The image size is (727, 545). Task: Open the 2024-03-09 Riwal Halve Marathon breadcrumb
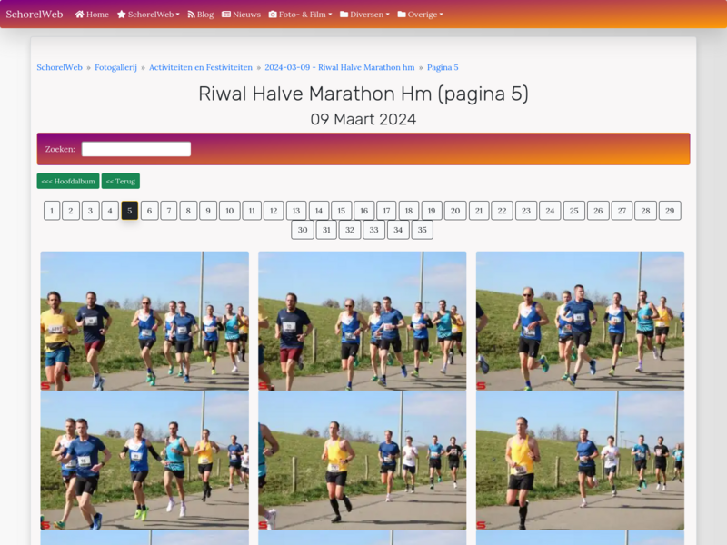point(340,67)
